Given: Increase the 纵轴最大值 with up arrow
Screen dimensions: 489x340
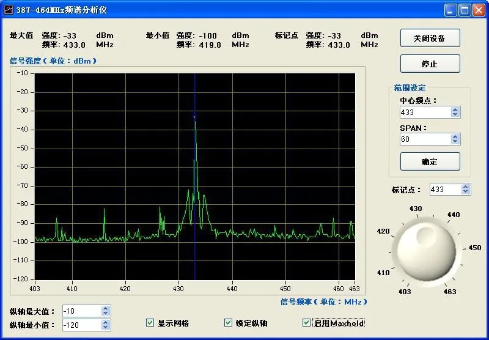Looking at the screenshot, I should point(105,308).
